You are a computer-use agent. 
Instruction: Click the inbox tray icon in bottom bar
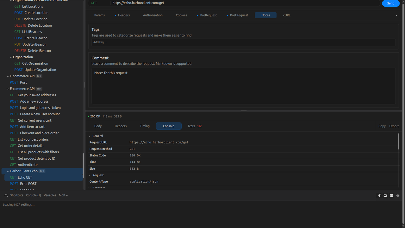click(x=385, y=195)
